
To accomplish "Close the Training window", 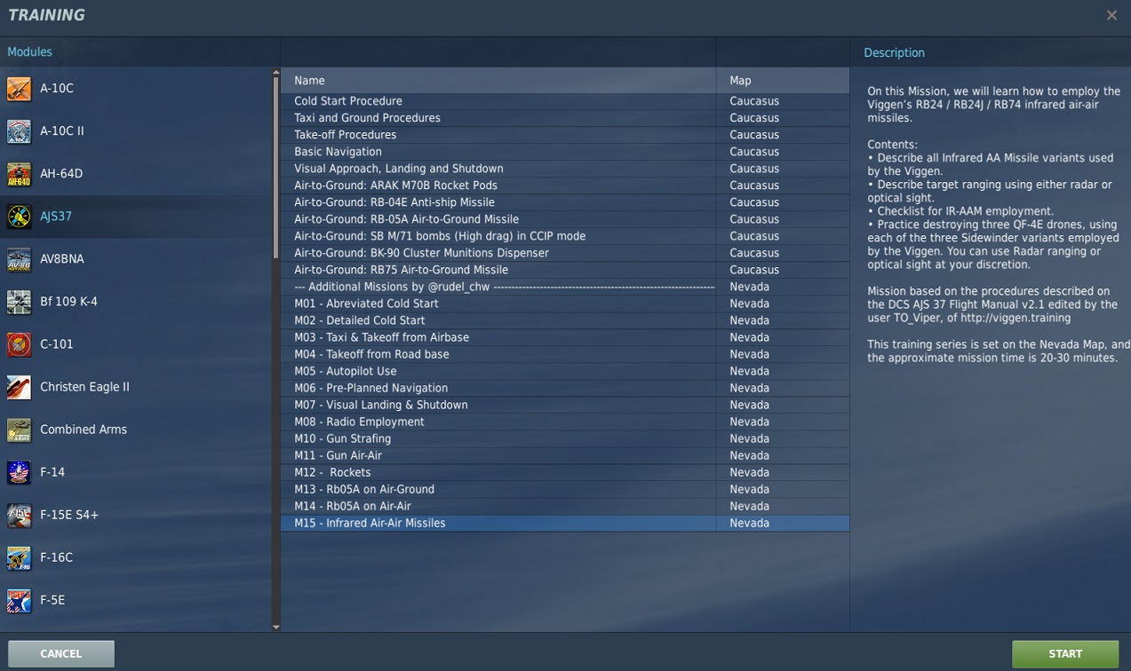I will 1111,15.
